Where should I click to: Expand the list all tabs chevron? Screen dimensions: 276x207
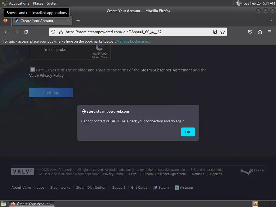pos(271,20)
